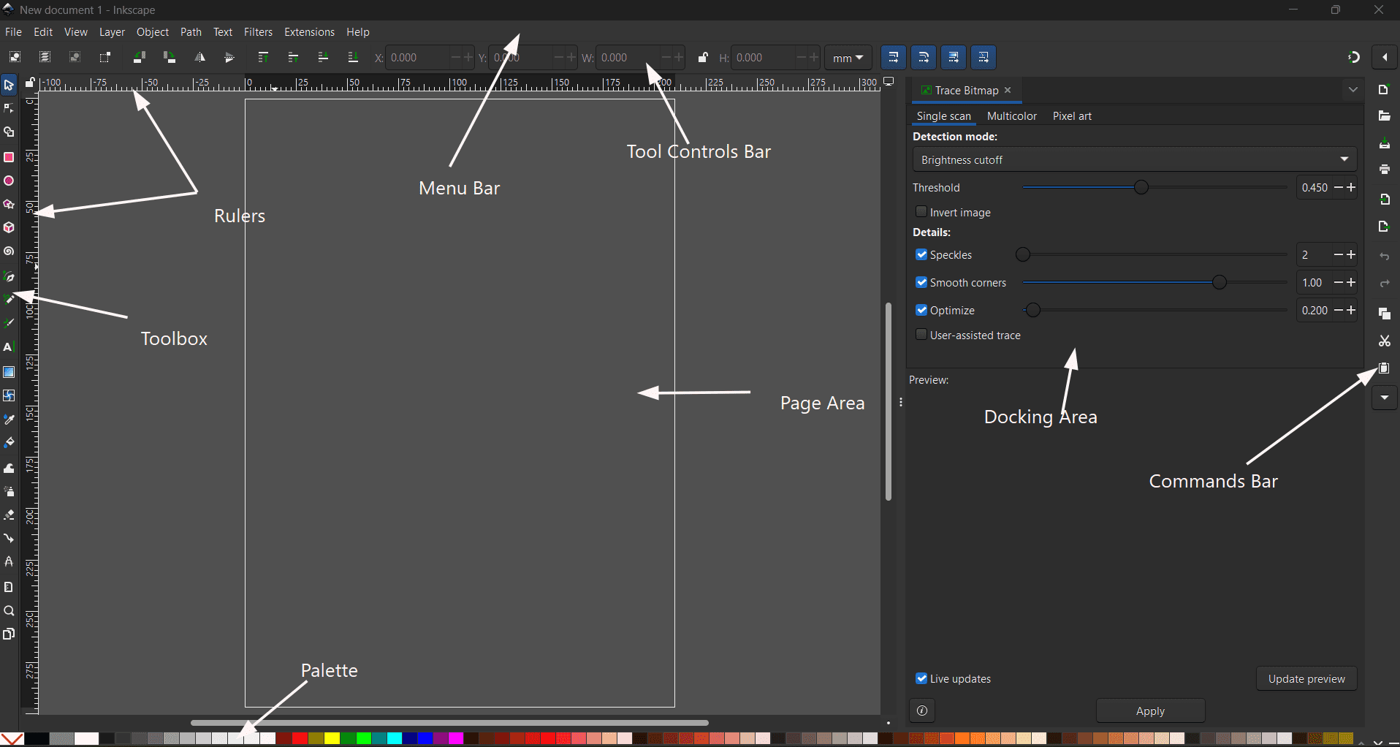
Task: Select the Mesh gradient tool
Action: pyautogui.click(x=9, y=395)
